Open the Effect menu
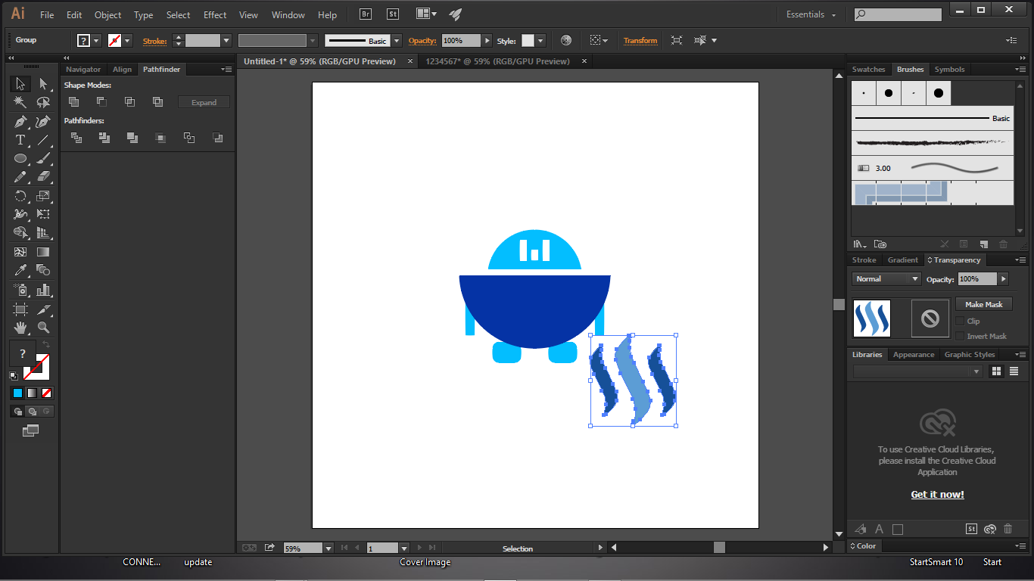 [215, 14]
